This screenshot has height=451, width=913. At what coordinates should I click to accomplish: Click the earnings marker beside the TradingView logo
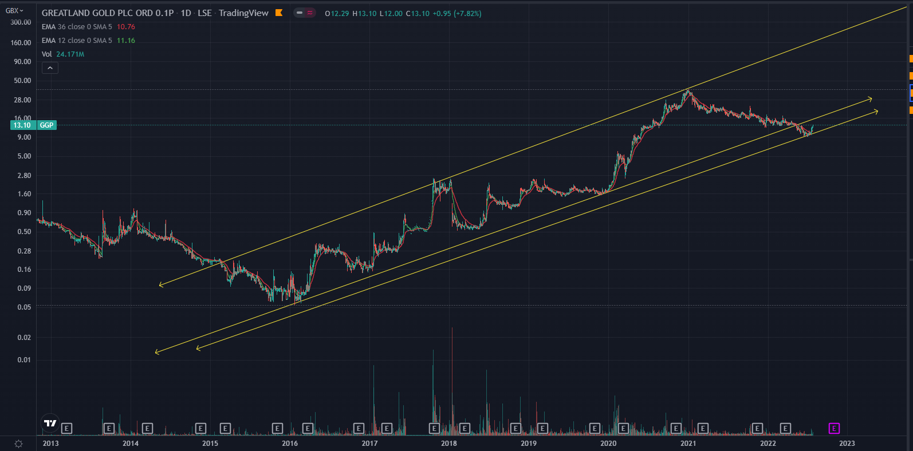66,428
